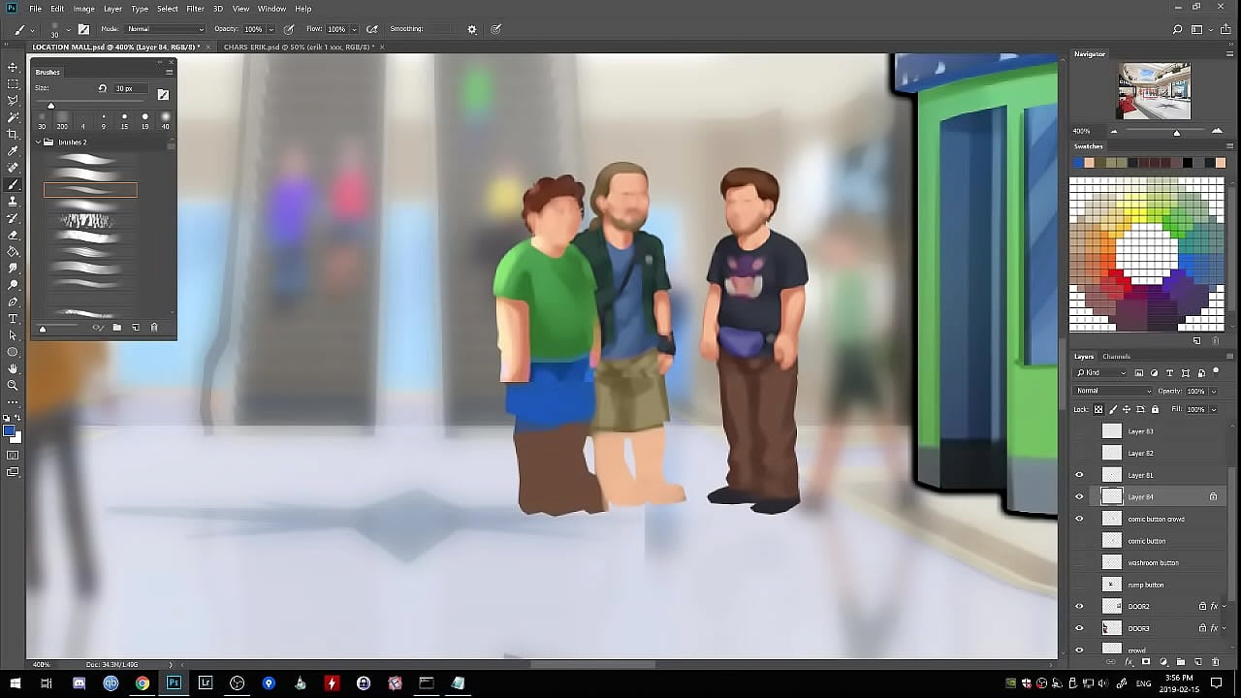Select the Horizontal Type tool
Viewport: 1241px width, 698px height.
click(13, 318)
